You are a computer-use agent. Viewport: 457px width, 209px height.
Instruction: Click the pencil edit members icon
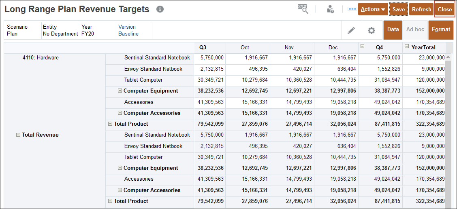coord(352,30)
